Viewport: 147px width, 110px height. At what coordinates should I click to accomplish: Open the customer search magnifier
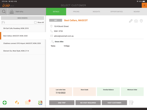pyautogui.click(x=4, y=12)
